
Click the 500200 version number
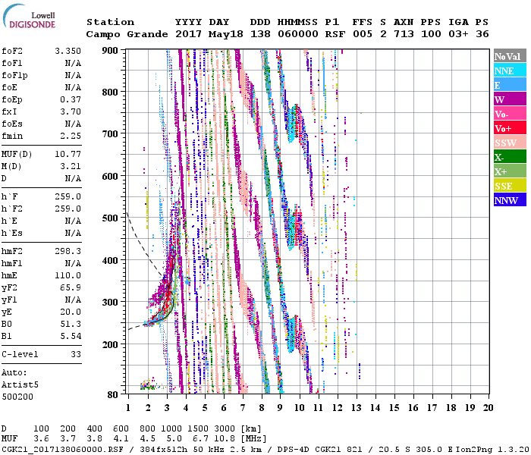pos(17,397)
